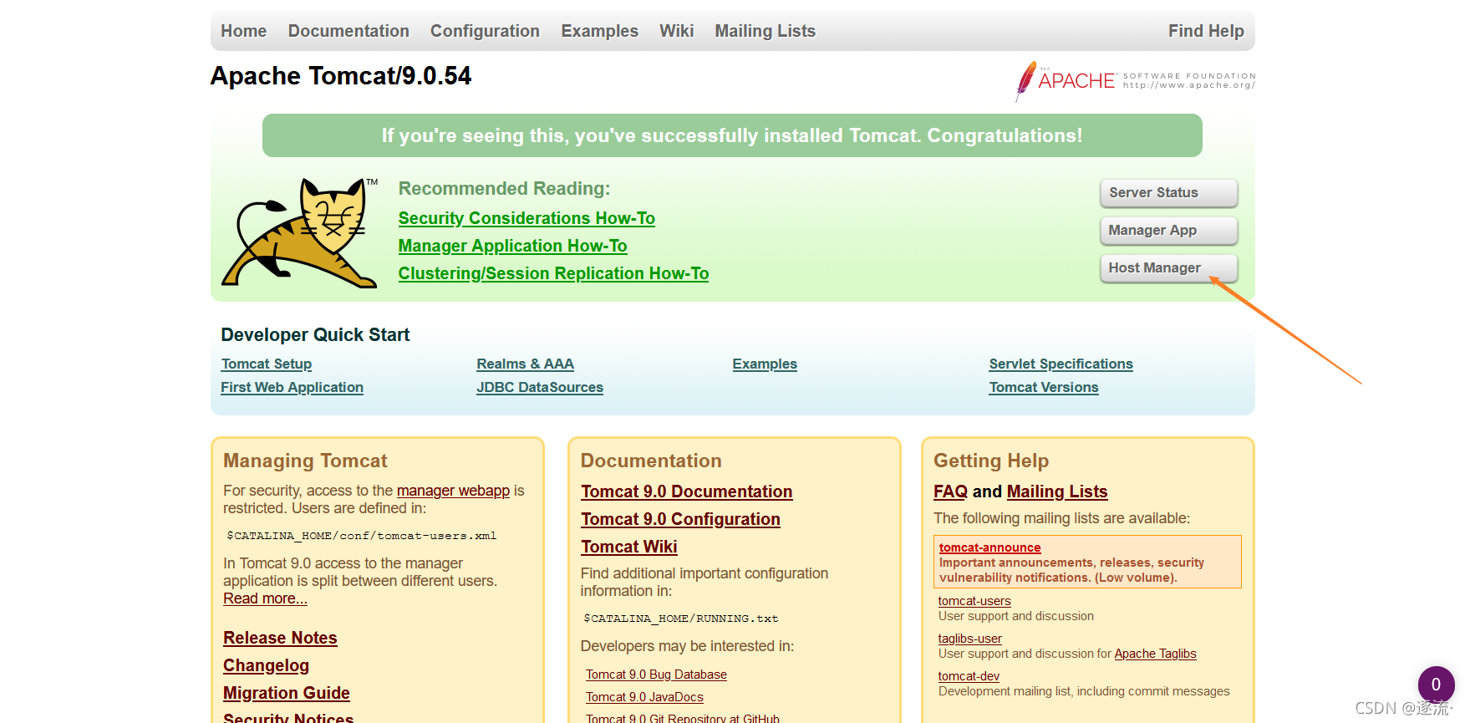This screenshot has height=723, width=1465.
Task: Click the Developer Quick Start heading
Action: (x=315, y=335)
